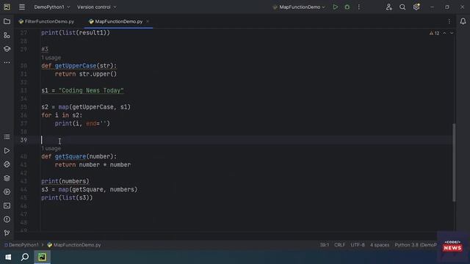
Task: Open editor tabs options menu
Action: pos(449,21)
